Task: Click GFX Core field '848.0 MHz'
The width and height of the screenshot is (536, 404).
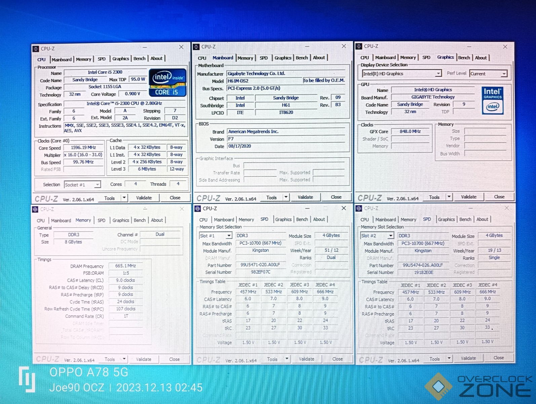Action: [410, 132]
